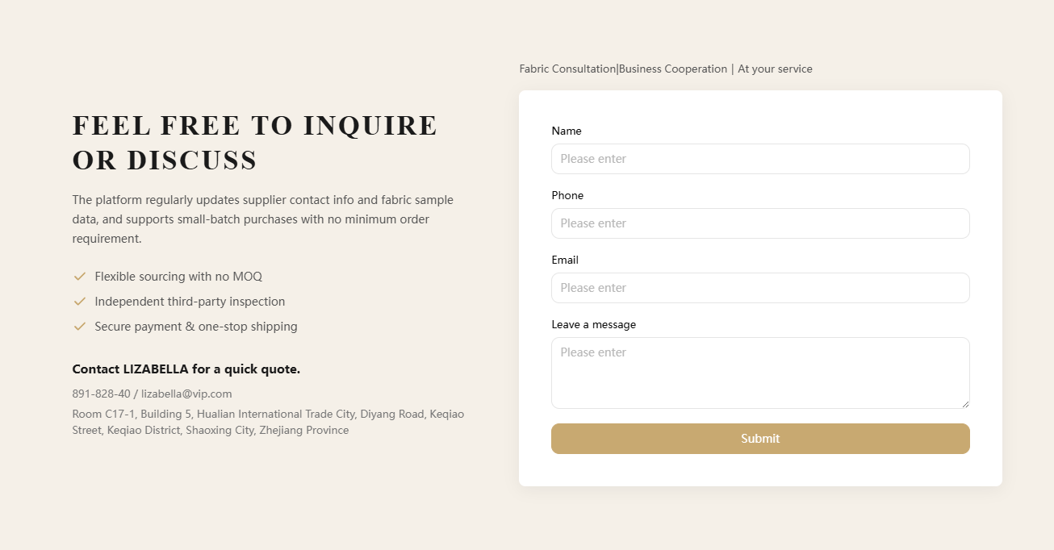
Task: Click checkmark icon beside Independent third-party inspection
Action: tap(80, 302)
